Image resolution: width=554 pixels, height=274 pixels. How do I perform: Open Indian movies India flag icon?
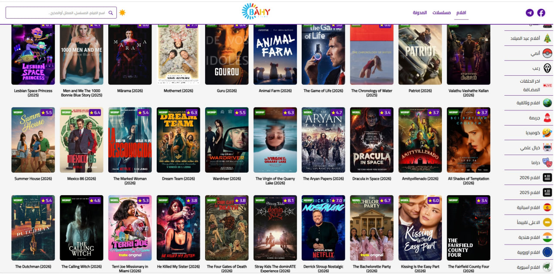click(x=548, y=237)
